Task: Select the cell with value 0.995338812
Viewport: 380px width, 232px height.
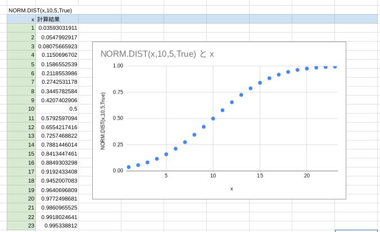Action: coord(57,225)
